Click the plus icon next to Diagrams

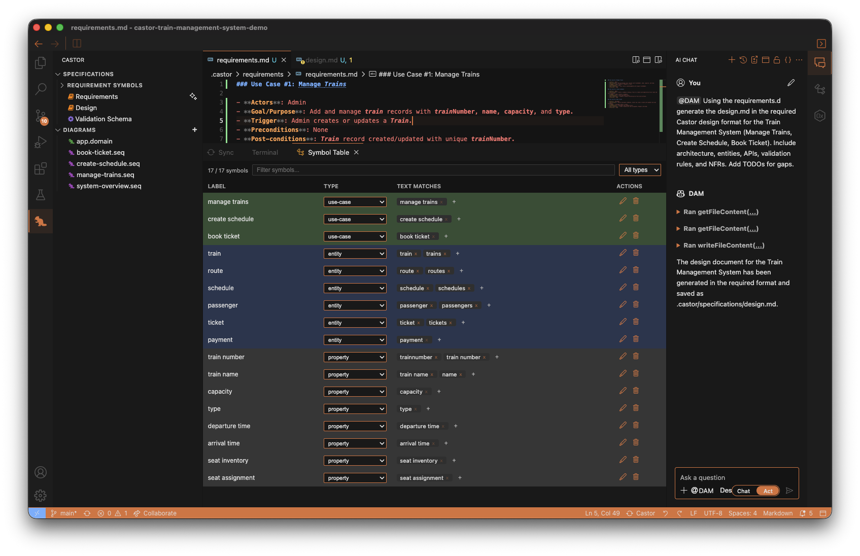(194, 130)
